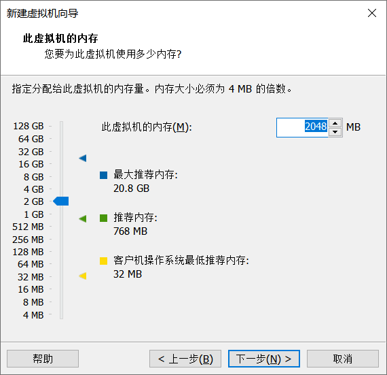
Task: Click the blue memory slider thumb at 2 GB
Action: [x=61, y=201]
